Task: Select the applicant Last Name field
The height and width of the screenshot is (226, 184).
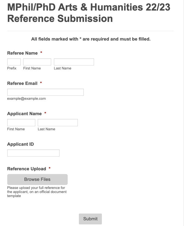Action: click(58, 122)
